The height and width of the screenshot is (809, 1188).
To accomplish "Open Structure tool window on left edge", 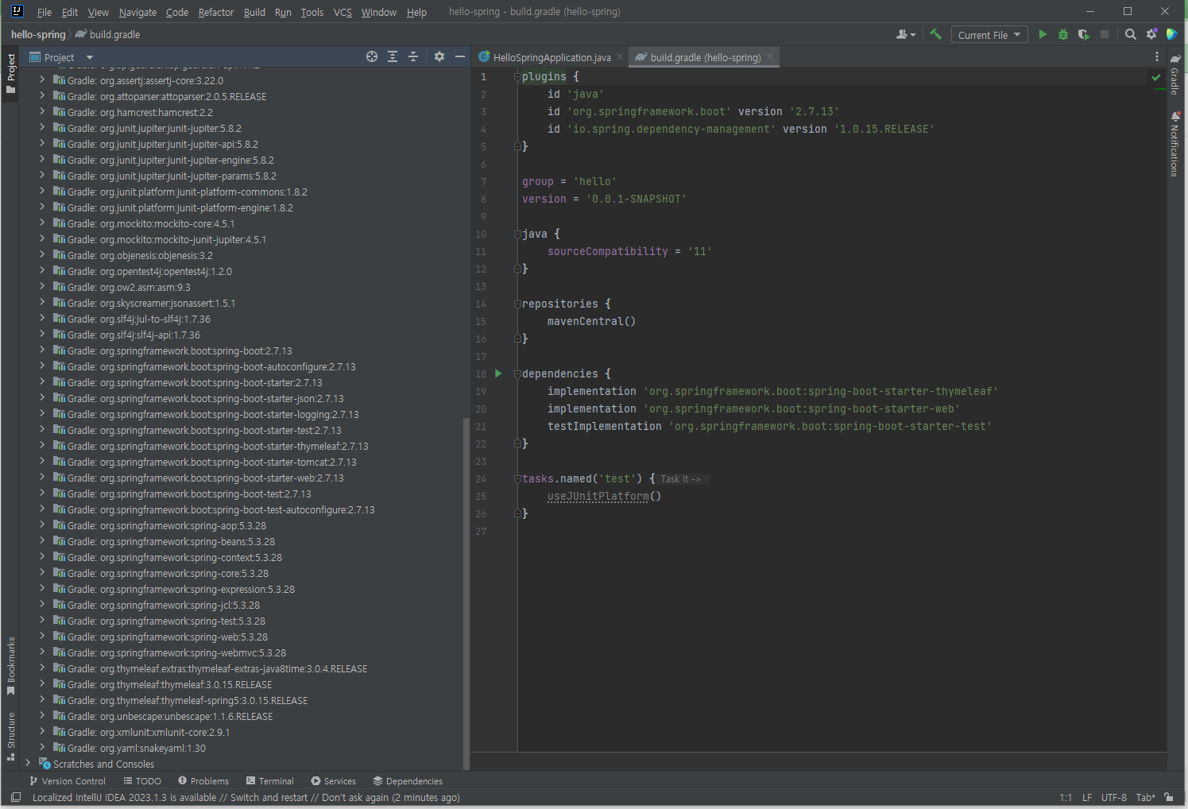I will tap(11, 736).
